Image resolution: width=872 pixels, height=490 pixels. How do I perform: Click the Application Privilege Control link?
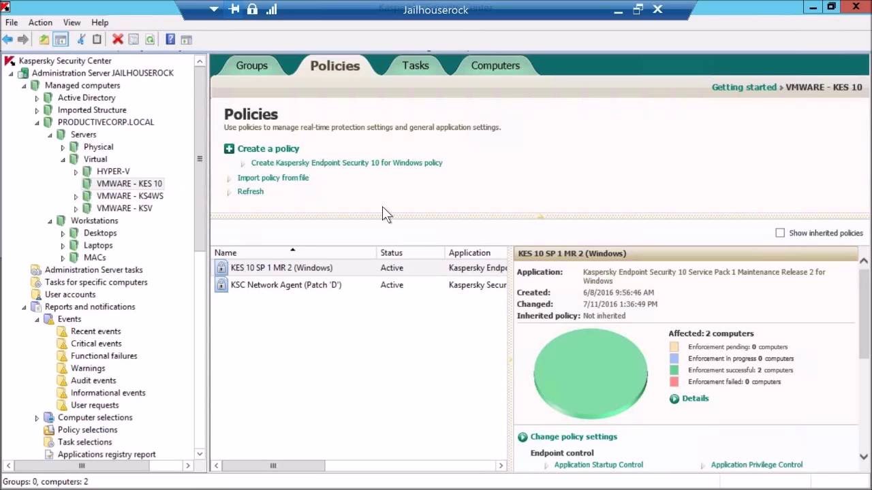pos(757,465)
